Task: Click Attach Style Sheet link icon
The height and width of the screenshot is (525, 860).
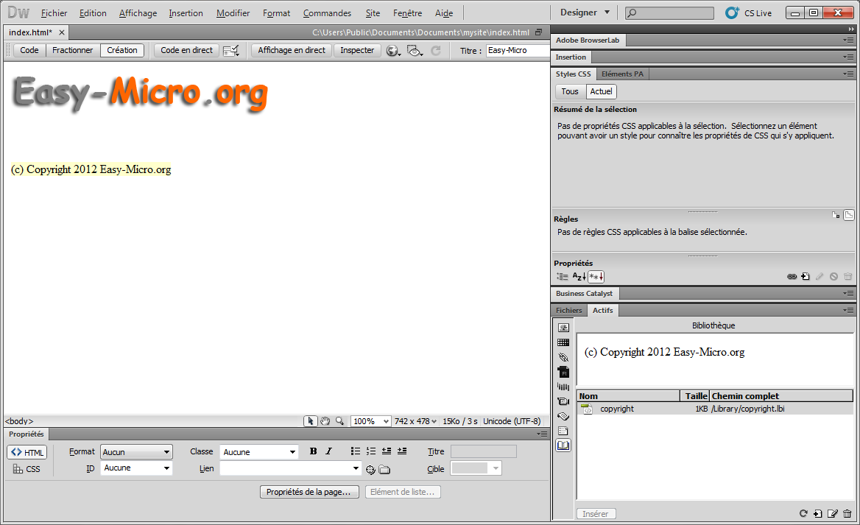Action: 792,276
